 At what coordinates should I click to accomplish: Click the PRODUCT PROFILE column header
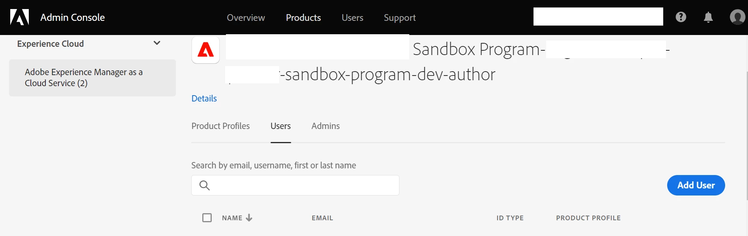coord(588,218)
